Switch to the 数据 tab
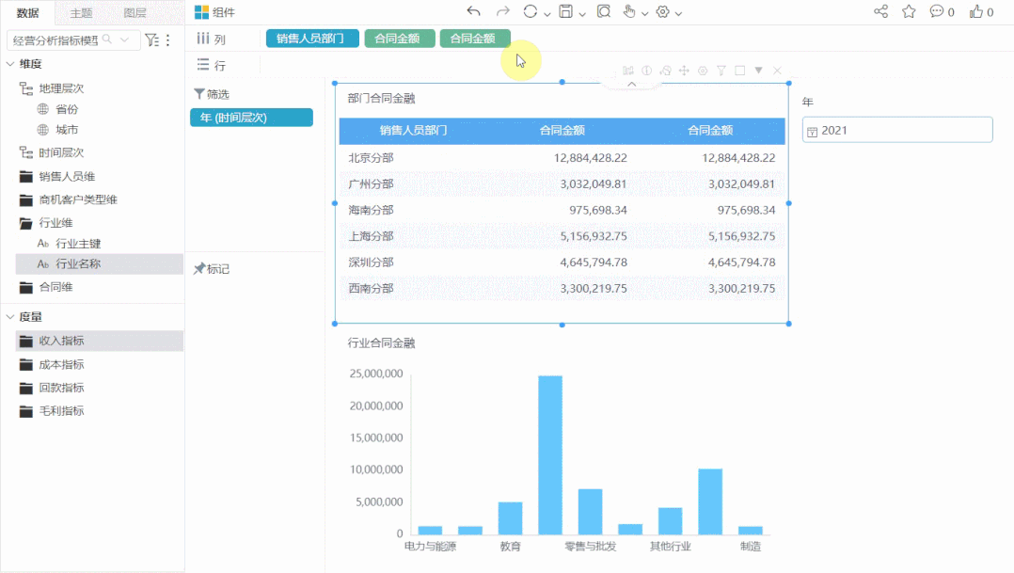This screenshot has height=573, width=1014. [x=28, y=12]
